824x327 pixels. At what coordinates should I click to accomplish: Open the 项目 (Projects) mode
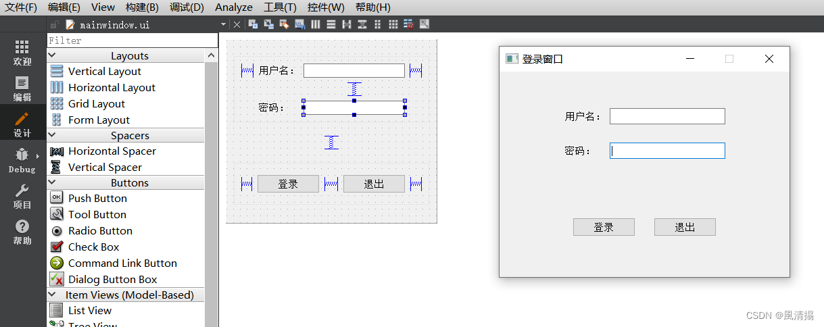click(x=22, y=196)
